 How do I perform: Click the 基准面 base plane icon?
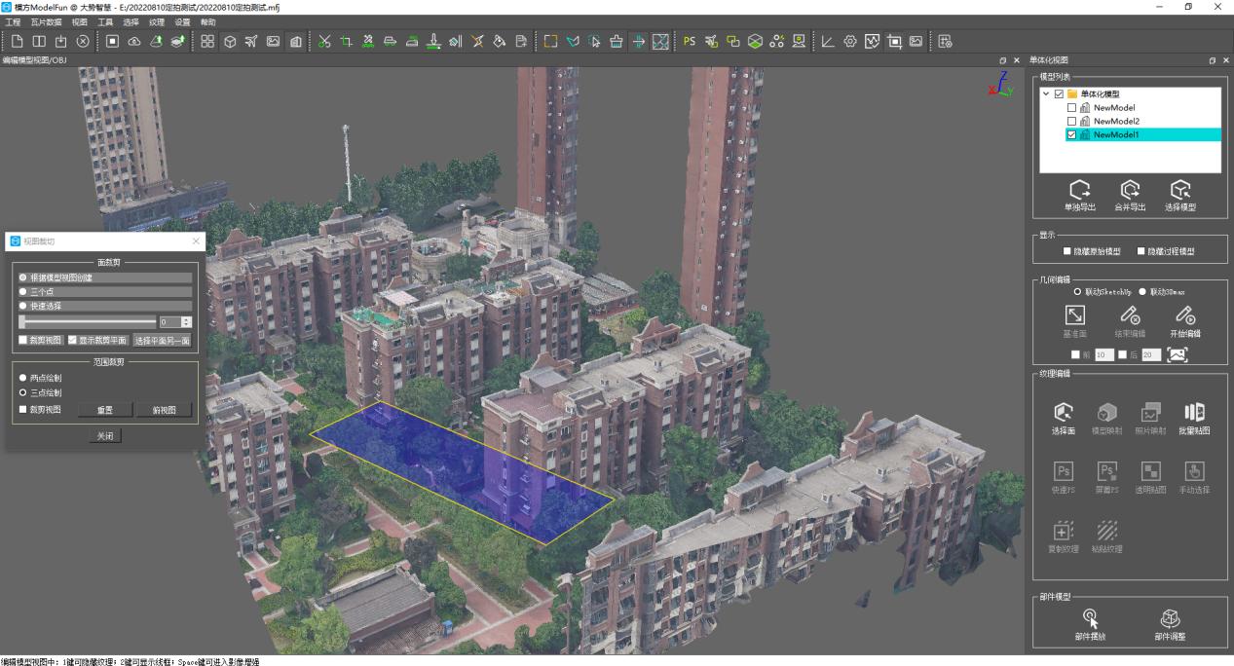pyautogui.click(x=1074, y=314)
